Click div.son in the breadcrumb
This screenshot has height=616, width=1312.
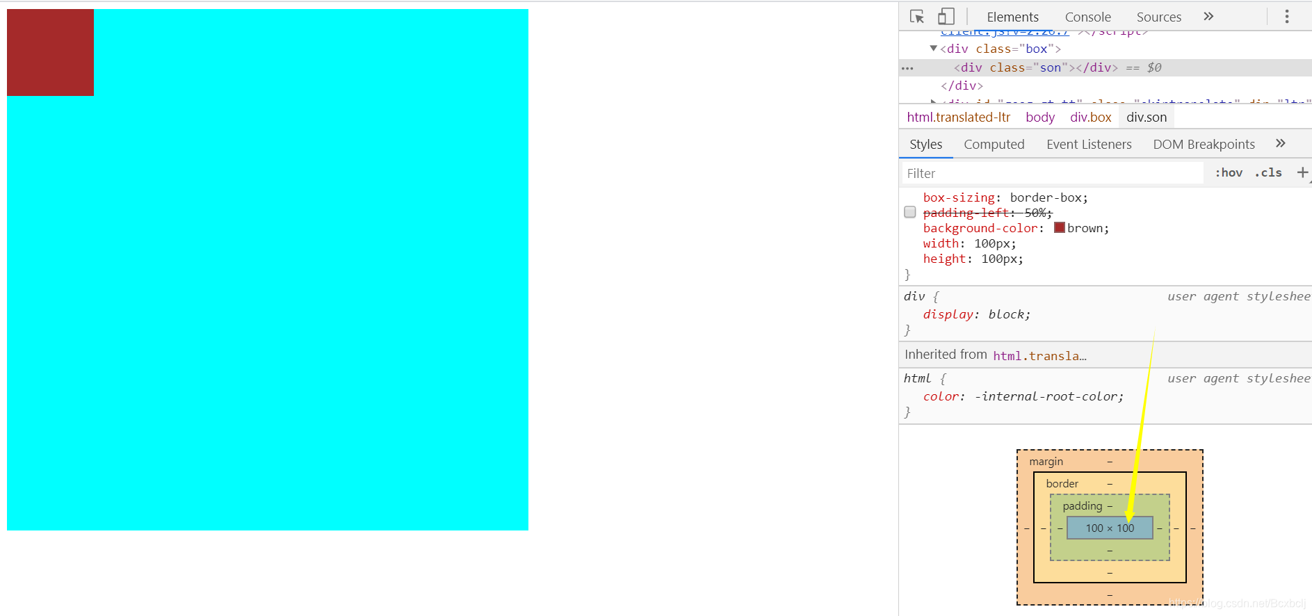1147,117
